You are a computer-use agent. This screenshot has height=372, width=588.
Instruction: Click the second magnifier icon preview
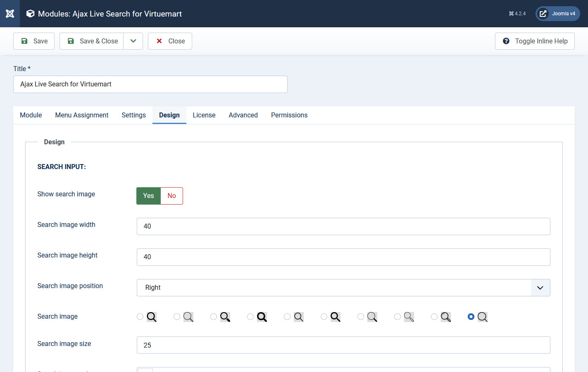(188, 317)
